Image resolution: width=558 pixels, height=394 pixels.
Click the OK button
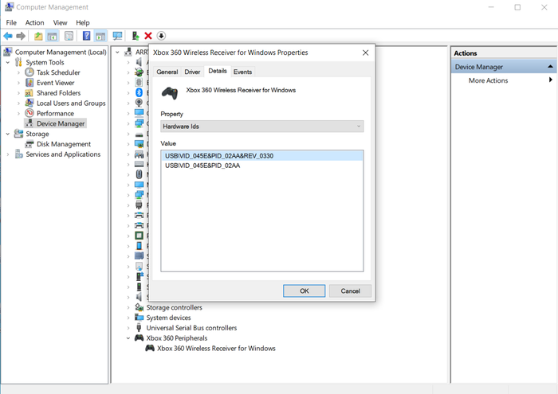(x=305, y=291)
